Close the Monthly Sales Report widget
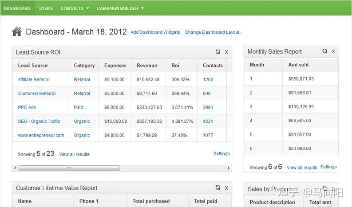Viewport: 352px width, 207px height. pos(333,51)
